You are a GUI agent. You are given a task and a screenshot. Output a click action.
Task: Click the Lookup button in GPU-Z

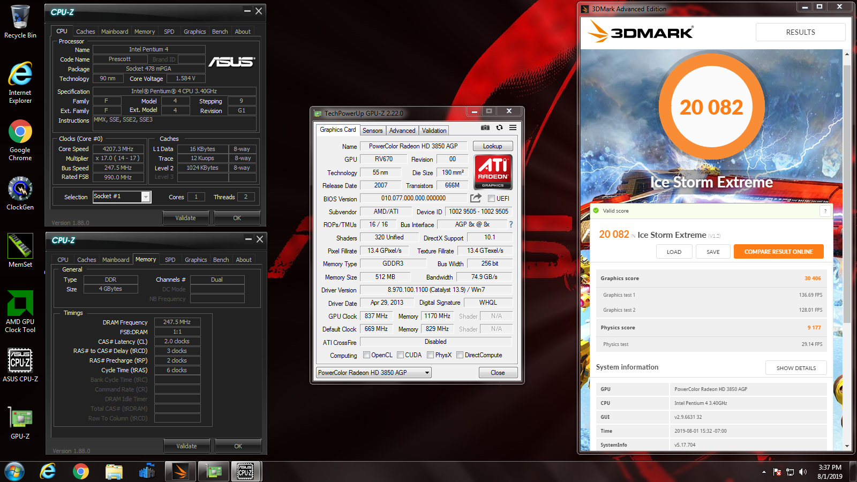[492, 146]
